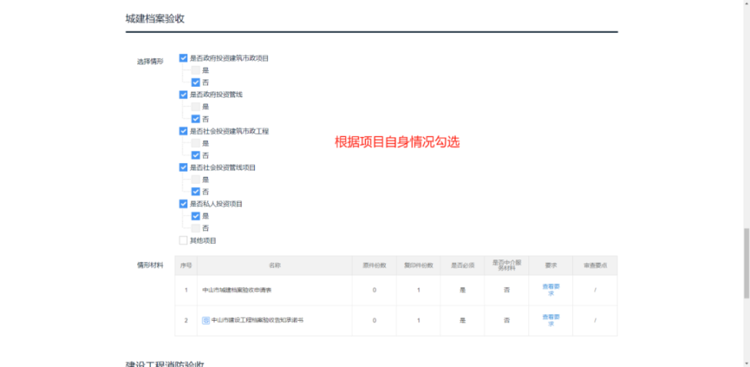Click the 名称 column header
This screenshot has height=367, width=750.
[x=274, y=266]
